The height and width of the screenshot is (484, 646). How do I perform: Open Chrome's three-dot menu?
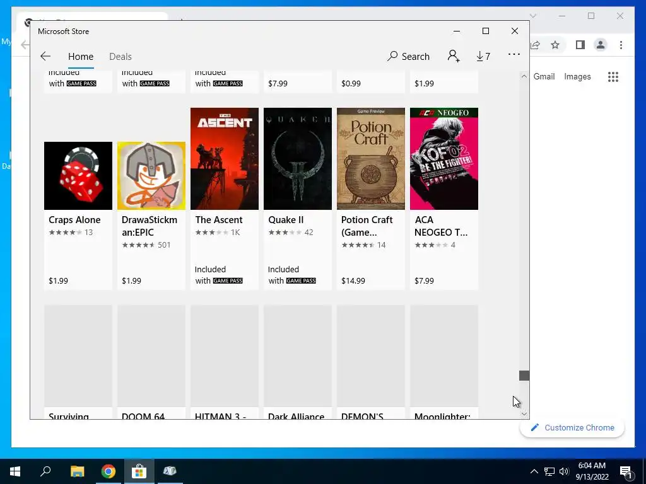[x=621, y=45]
